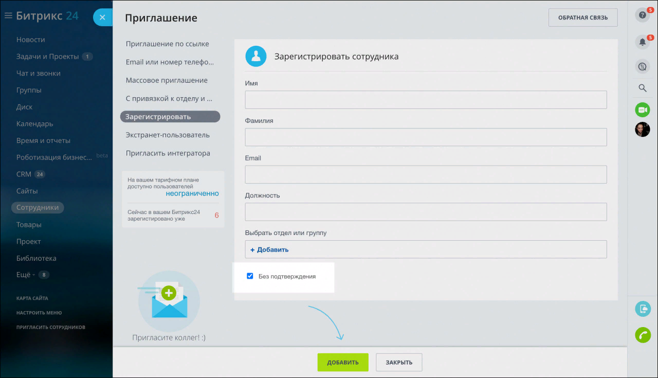
Task: Click the Обратная связь button
Action: pos(582,17)
